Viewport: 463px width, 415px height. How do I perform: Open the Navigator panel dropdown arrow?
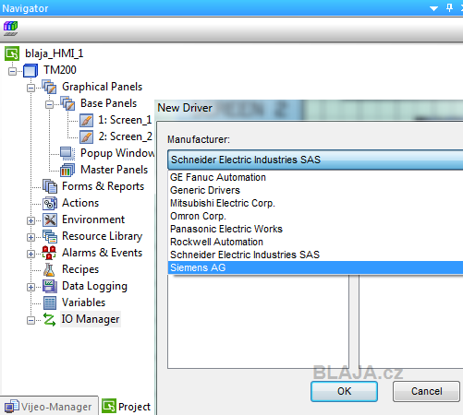[433, 8]
